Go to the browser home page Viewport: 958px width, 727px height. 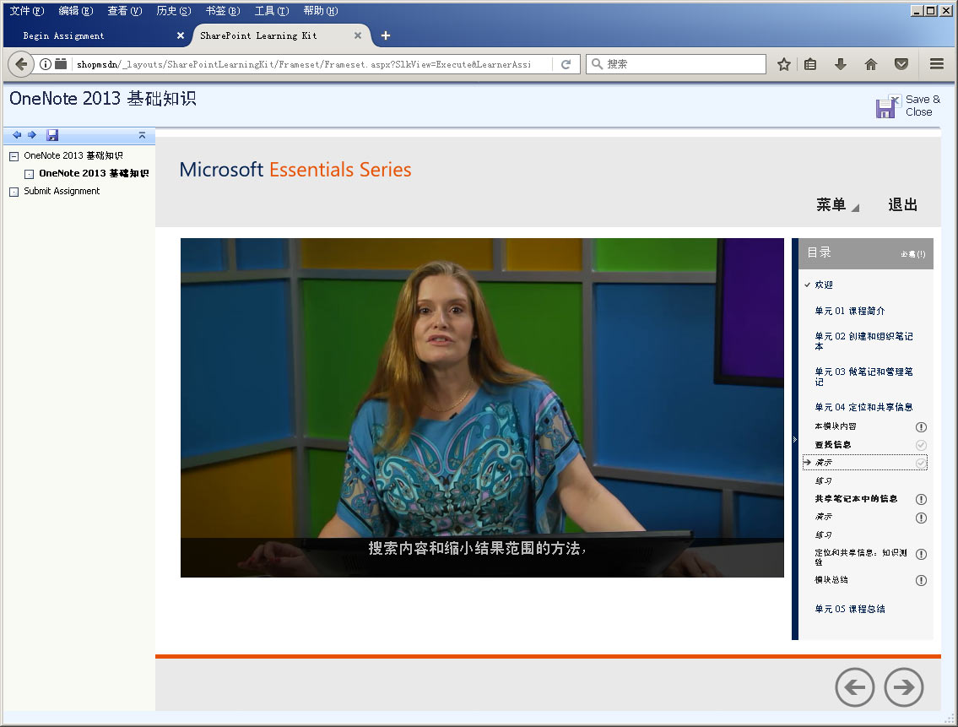coord(870,64)
